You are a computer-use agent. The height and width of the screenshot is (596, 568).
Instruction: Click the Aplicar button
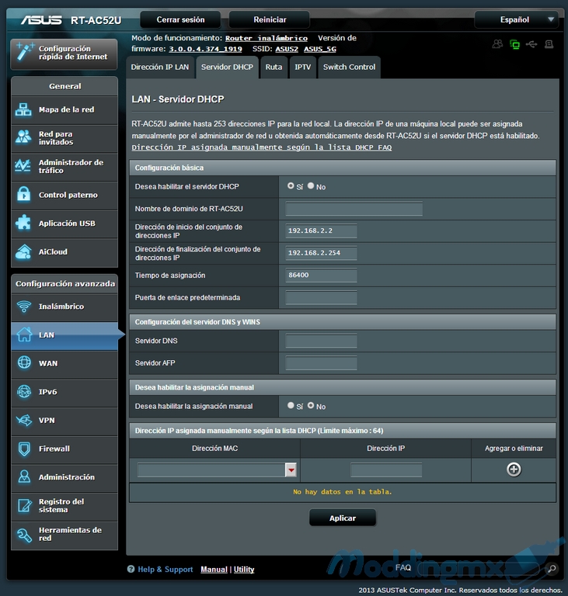point(343,518)
